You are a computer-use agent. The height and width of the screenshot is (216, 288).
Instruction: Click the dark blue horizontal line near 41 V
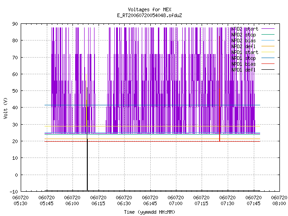click(152, 105)
